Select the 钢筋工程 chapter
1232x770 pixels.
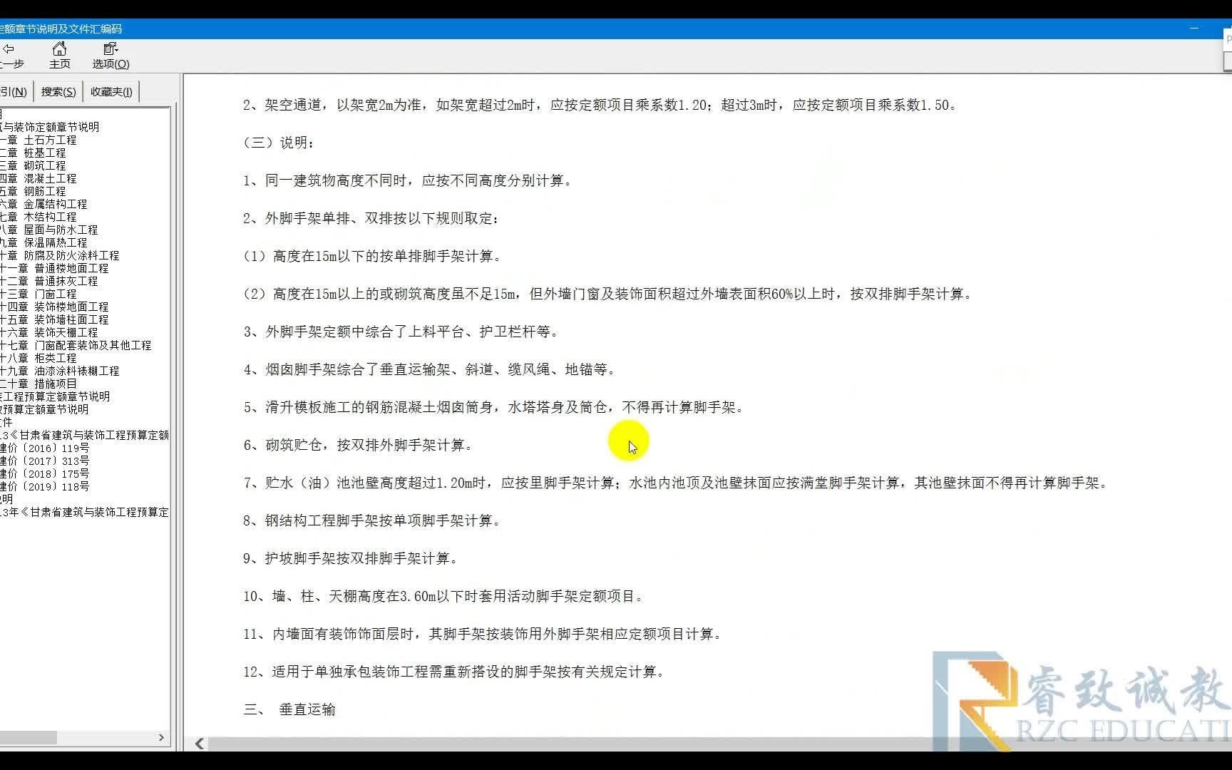[x=43, y=191]
